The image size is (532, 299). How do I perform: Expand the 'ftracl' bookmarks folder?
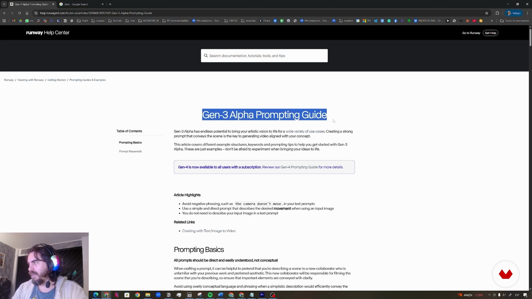pos(82,21)
